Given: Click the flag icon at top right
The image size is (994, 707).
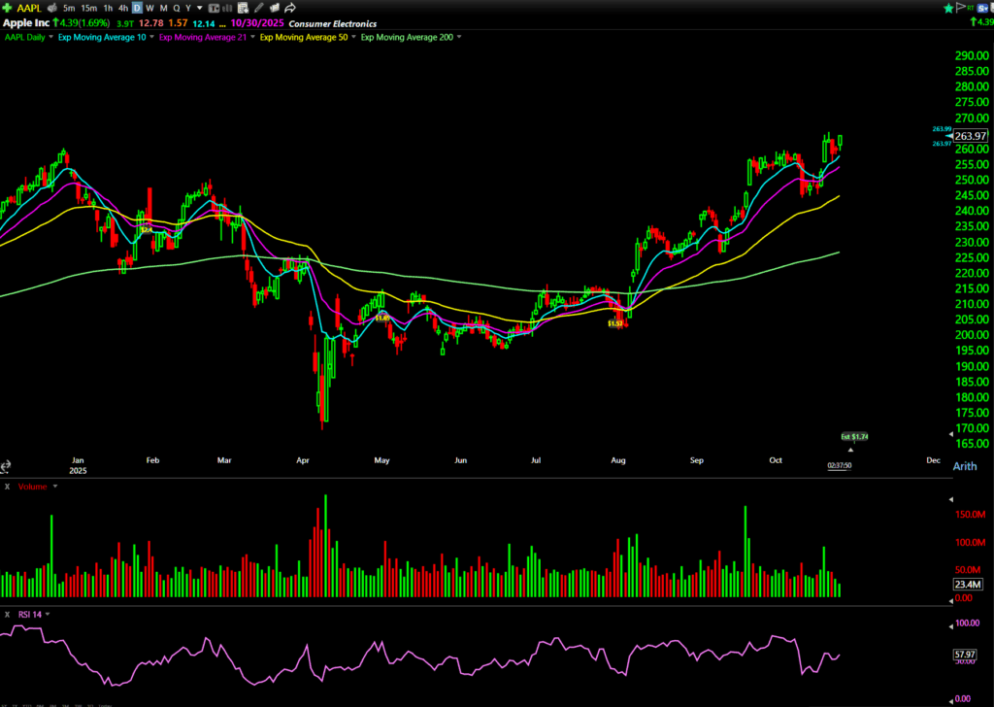Looking at the screenshot, I should point(961,7).
